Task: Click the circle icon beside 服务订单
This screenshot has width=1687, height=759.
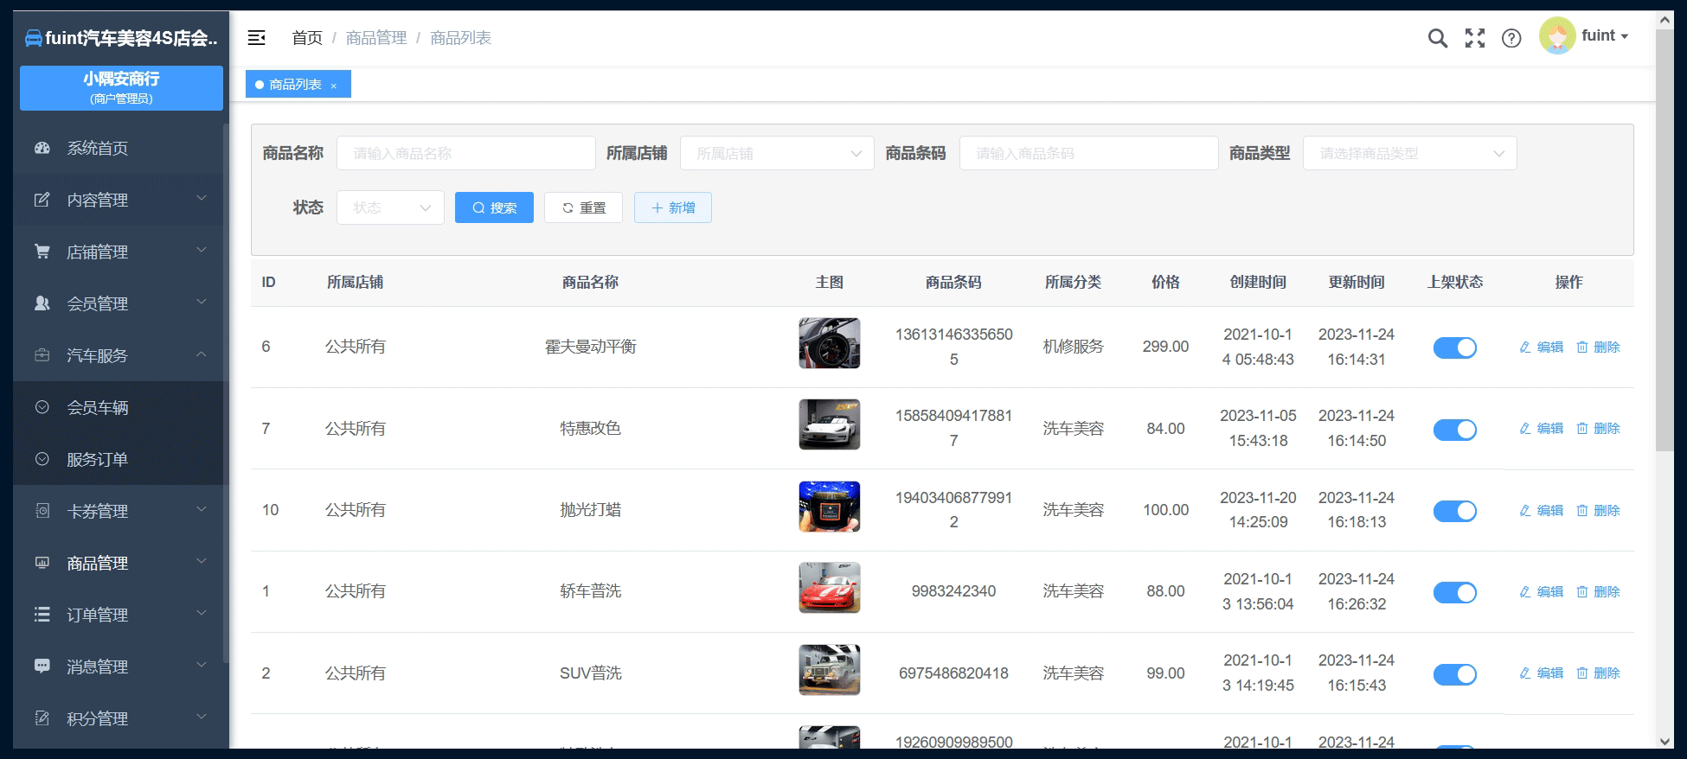Action: click(x=42, y=459)
